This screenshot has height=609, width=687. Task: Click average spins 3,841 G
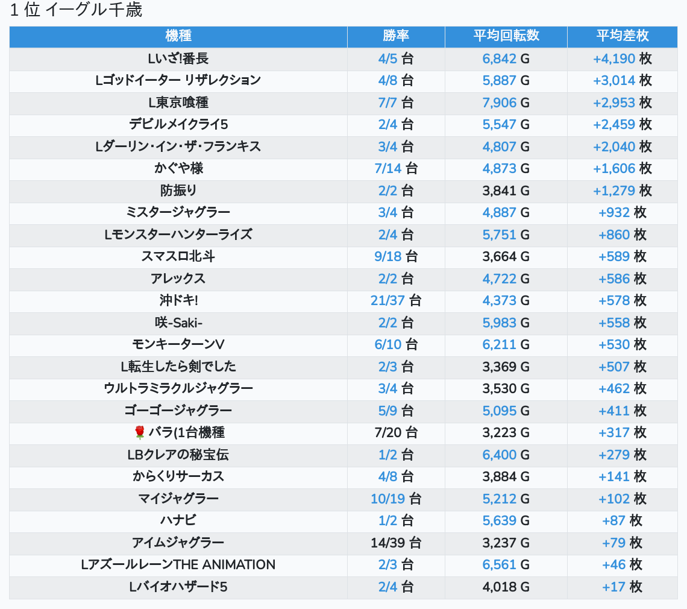506,191
